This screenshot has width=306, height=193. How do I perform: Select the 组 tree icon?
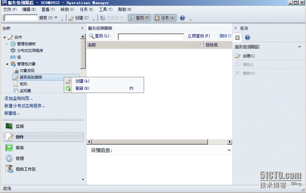click(x=13, y=57)
